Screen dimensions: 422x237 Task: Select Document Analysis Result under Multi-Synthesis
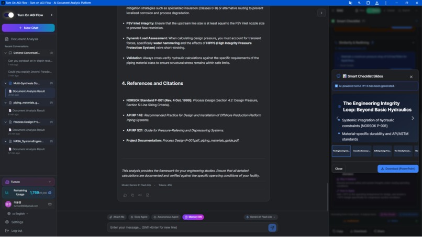(x=30, y=93)
